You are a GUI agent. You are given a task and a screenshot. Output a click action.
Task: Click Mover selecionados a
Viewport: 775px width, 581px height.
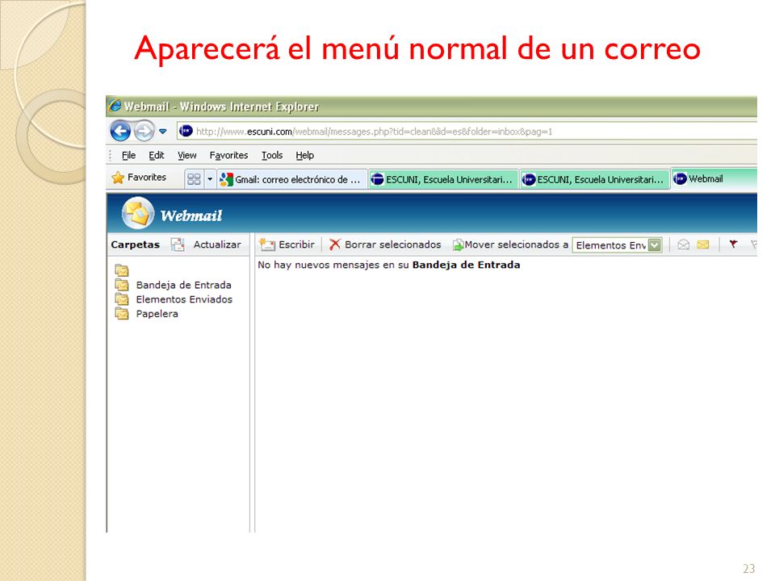[517, 245]
